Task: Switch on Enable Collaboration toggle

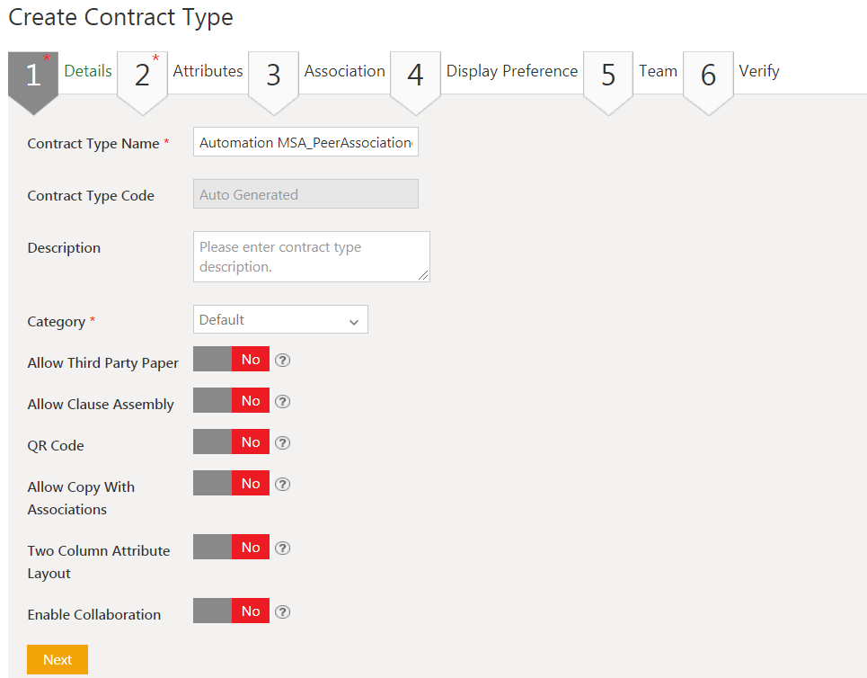Action: 231,612
